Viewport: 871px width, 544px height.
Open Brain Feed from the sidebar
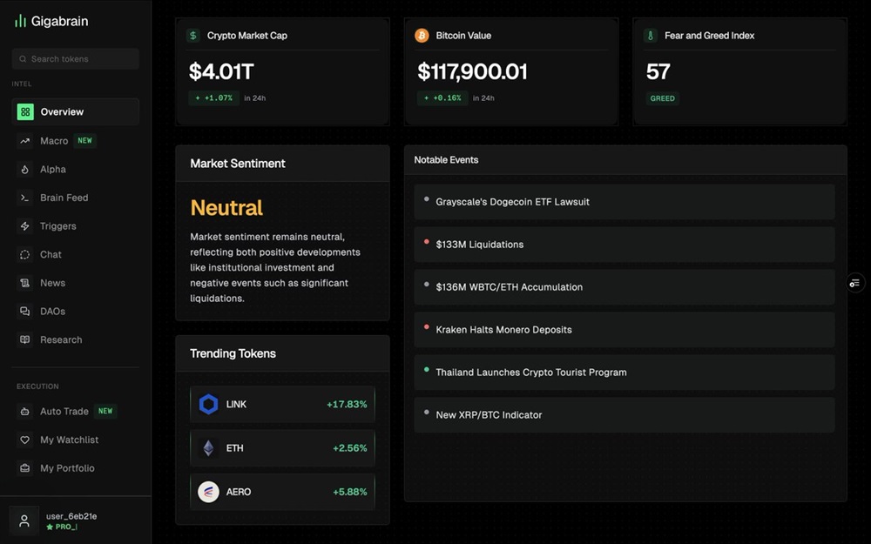click(64, 198)
